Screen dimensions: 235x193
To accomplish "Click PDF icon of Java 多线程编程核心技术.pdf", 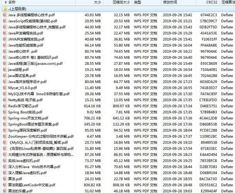I will (5, 15).
